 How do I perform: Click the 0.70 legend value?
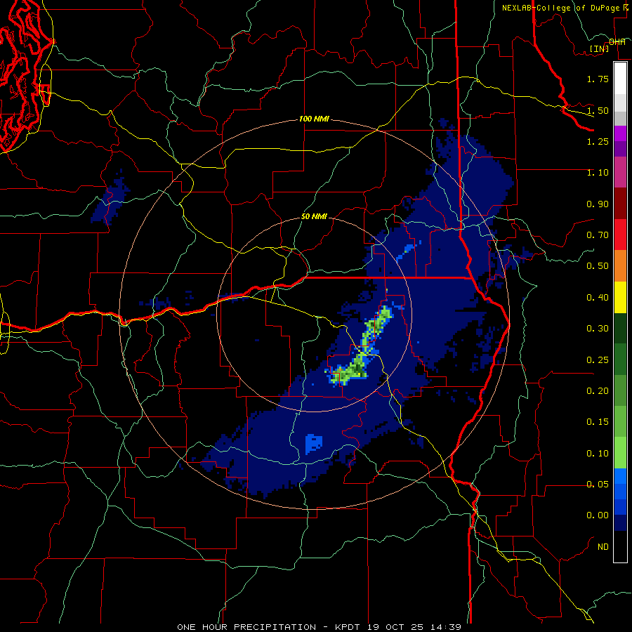click(x=598, y=235)
